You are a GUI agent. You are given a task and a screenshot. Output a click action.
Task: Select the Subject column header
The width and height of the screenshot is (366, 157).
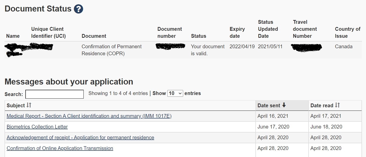(130, 105)
